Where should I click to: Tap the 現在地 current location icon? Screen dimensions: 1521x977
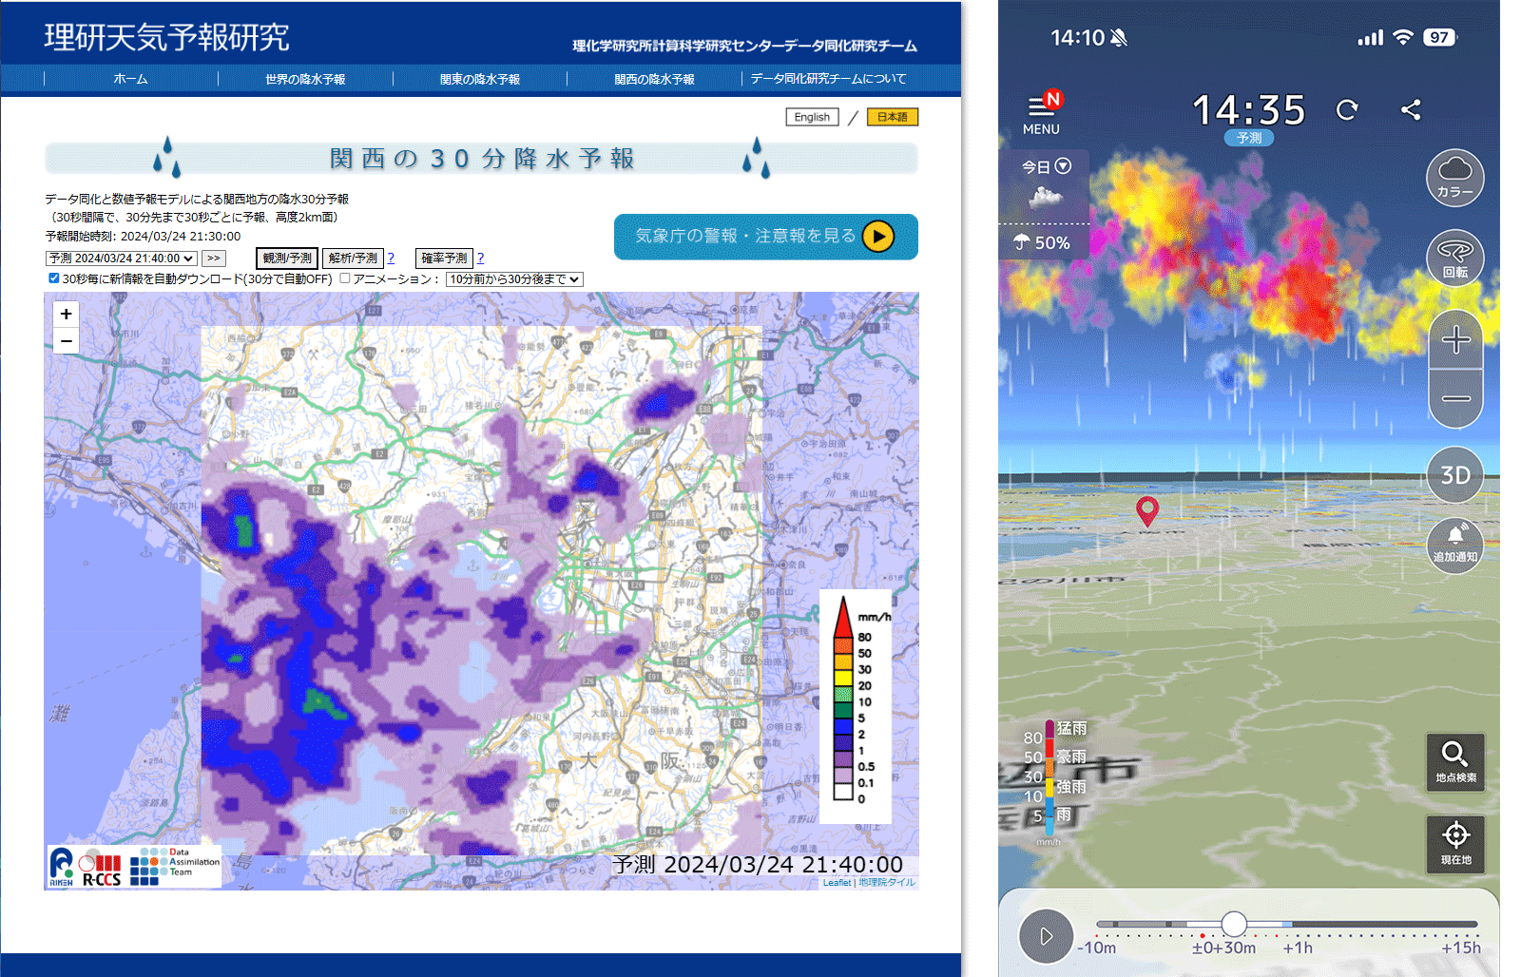click(1454, 843)
